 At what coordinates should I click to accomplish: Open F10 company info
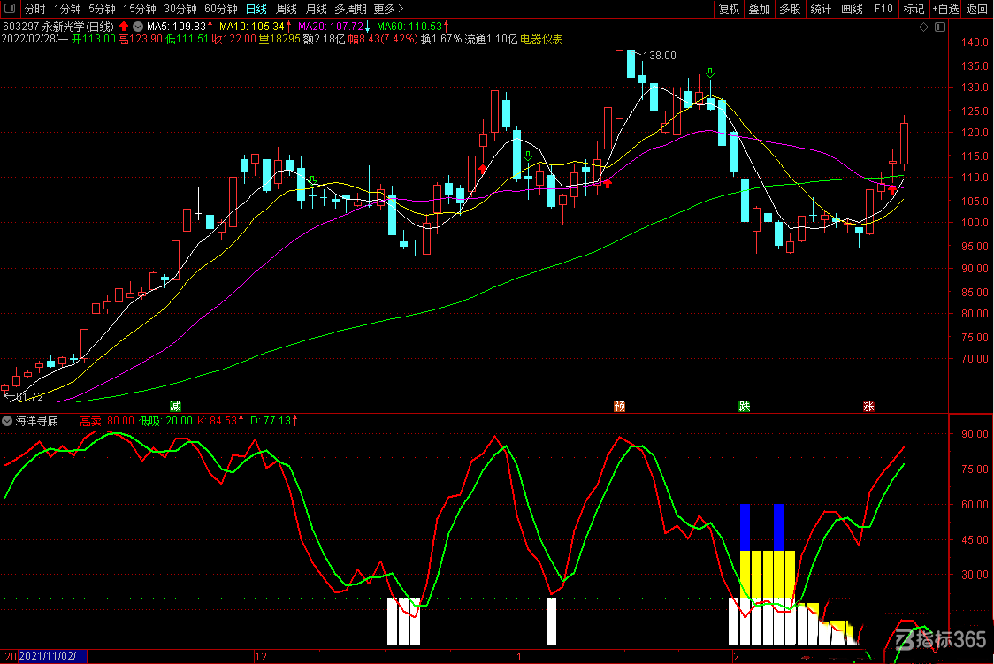883,9
